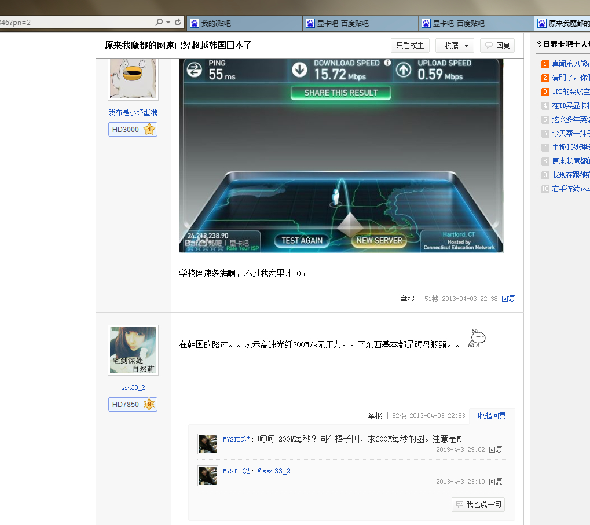
Task: Open avatar of user ss433_2
Action: [133, 350]
